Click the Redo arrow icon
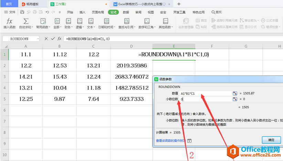This screenshot has width=283, height=161. point(53,12)
